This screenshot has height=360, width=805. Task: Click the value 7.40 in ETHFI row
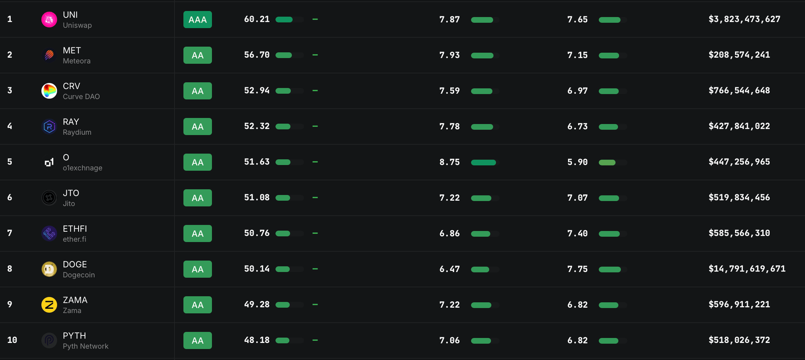[x=577, y=233]
